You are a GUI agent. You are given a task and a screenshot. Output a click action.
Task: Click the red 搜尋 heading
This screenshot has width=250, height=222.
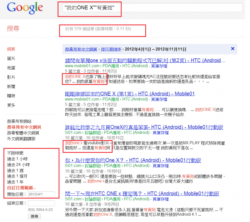click(13, 29)
